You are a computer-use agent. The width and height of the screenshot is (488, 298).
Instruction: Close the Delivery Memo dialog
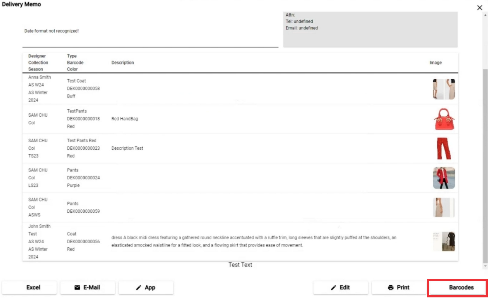(x=480, y=8)
